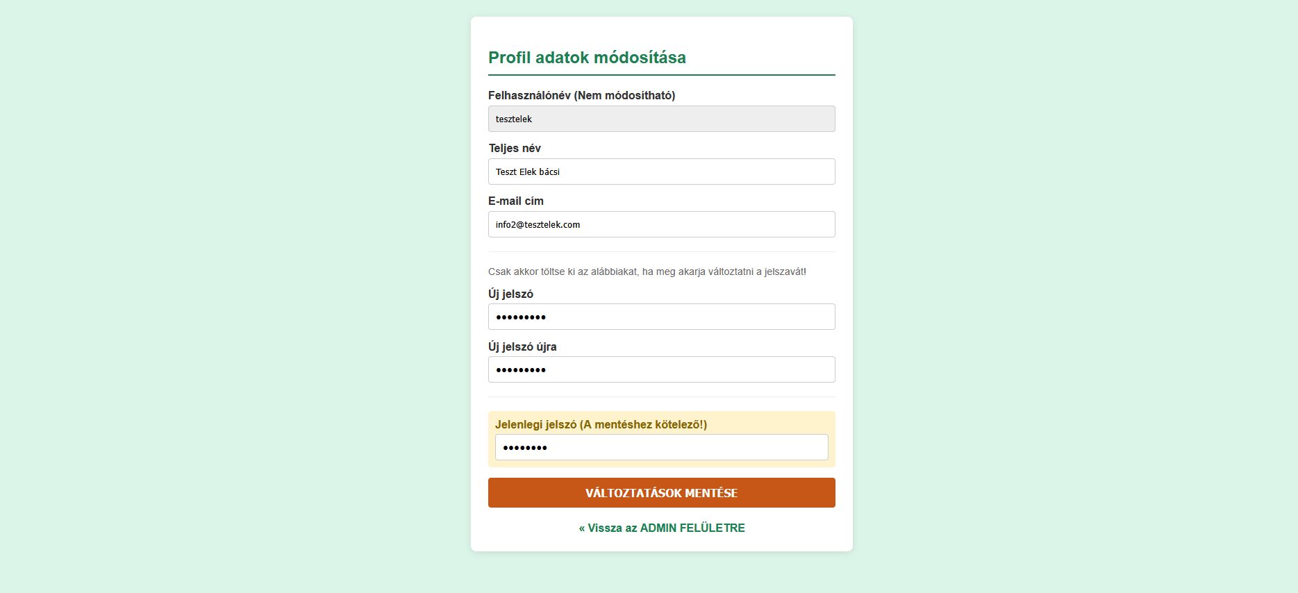Click the green line under the heading
The image size is (1298, 593).
point(661,74)
